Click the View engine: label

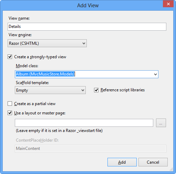tap(20, 35)
